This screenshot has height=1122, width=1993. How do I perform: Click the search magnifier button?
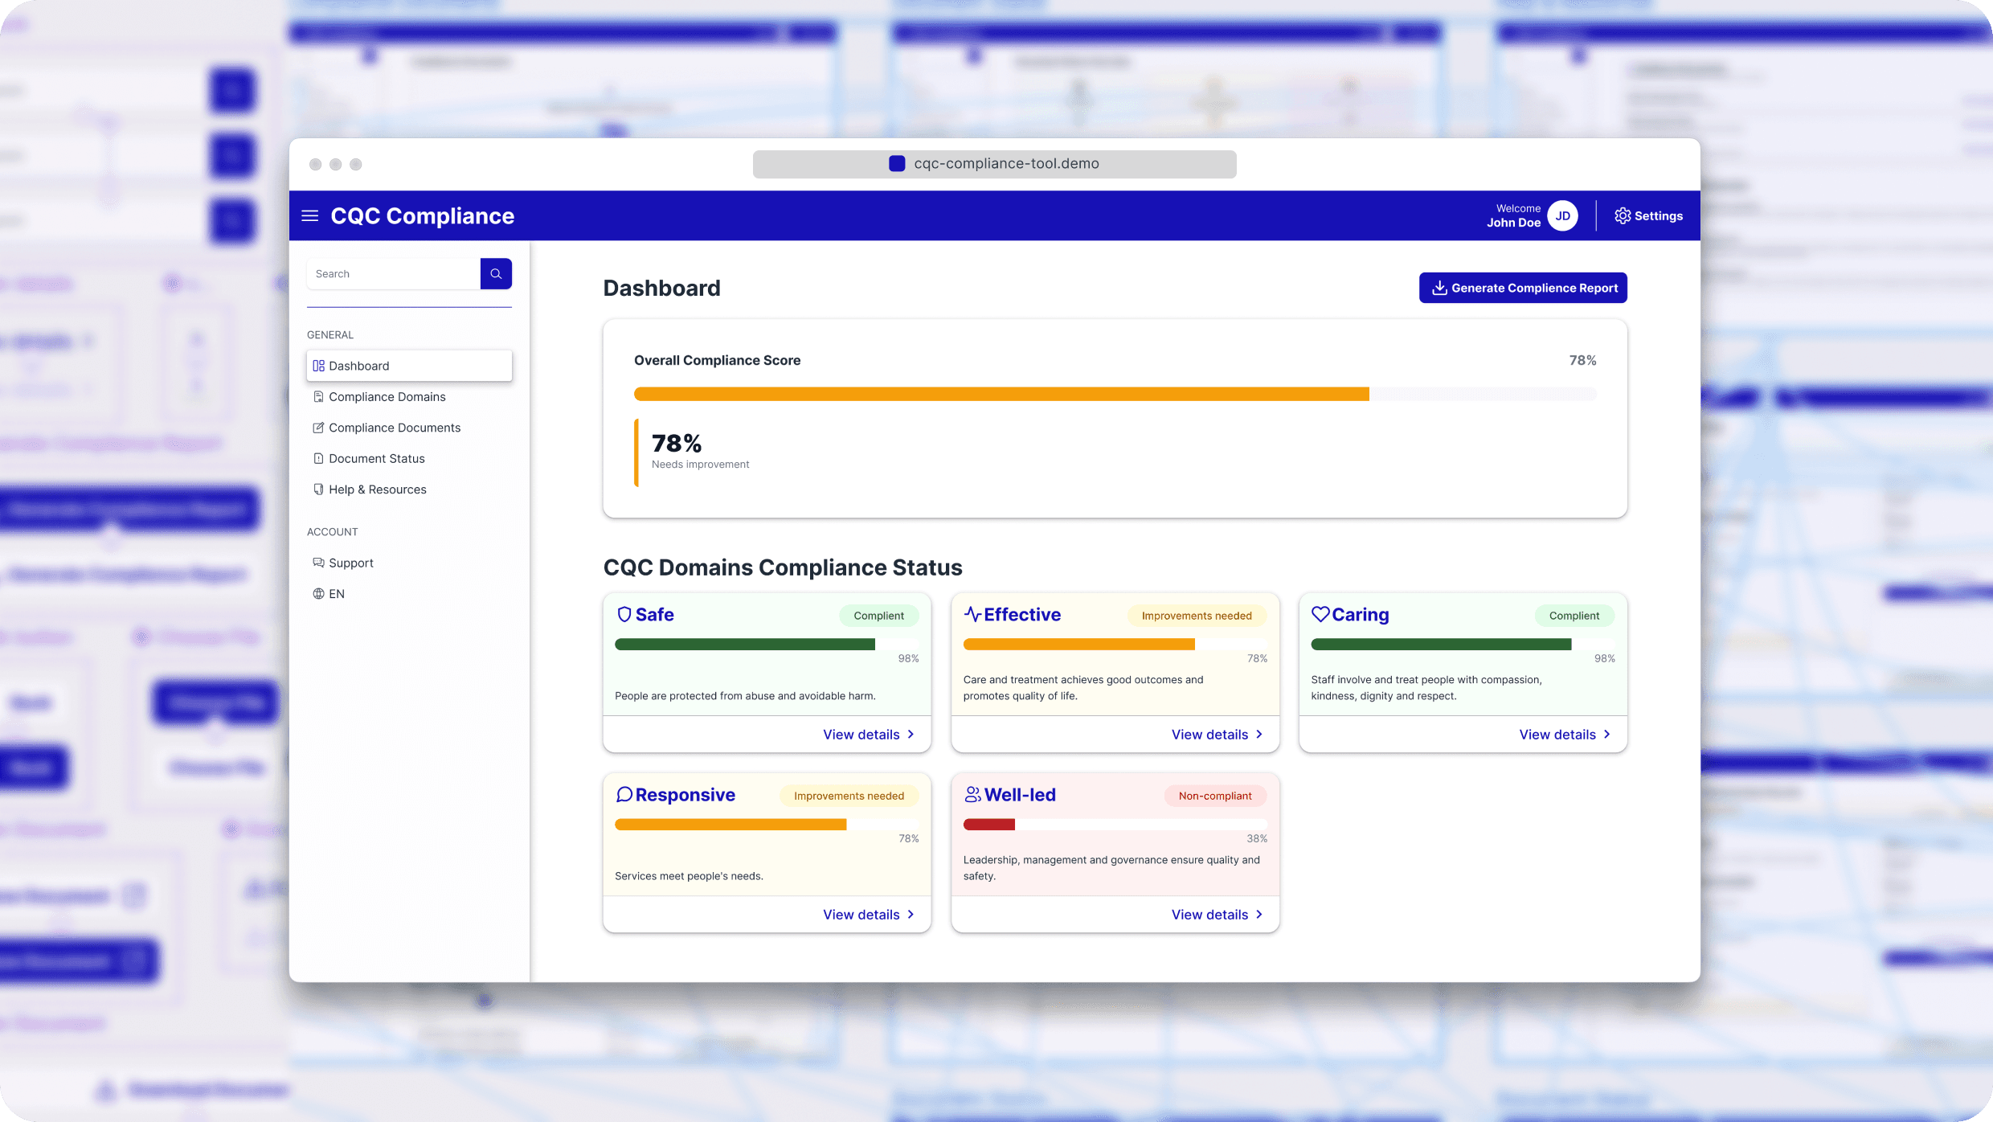click(x=496, y=273)
